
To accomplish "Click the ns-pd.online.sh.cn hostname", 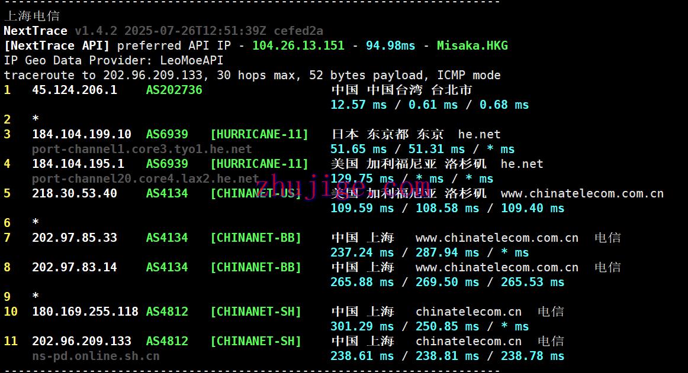I will 95,356.
